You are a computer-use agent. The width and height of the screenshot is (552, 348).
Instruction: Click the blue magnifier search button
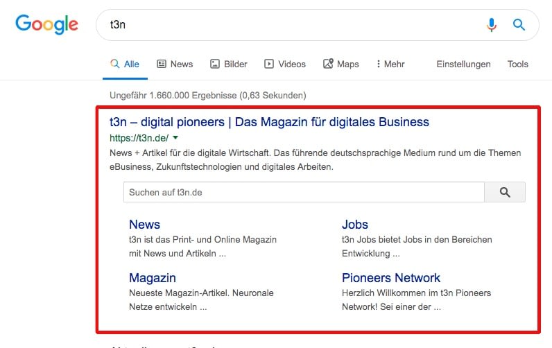[x=519, y=25]
